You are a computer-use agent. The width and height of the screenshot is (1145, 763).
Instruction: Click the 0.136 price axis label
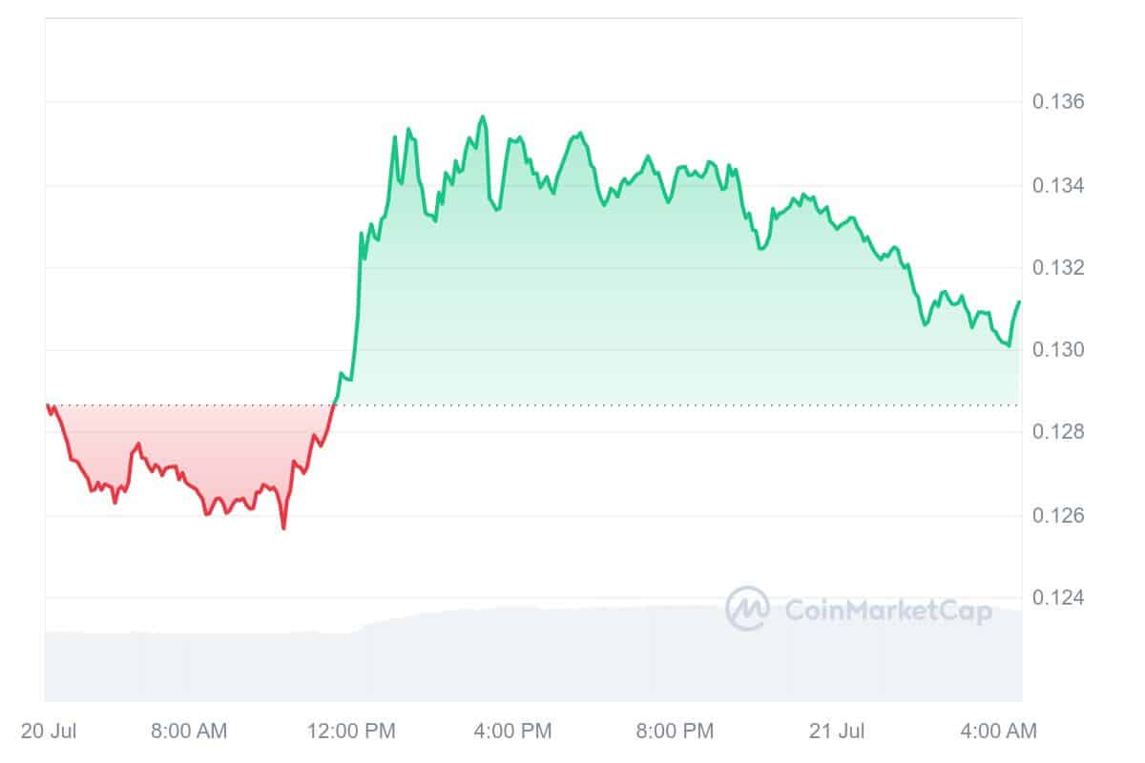point(1059,102)
